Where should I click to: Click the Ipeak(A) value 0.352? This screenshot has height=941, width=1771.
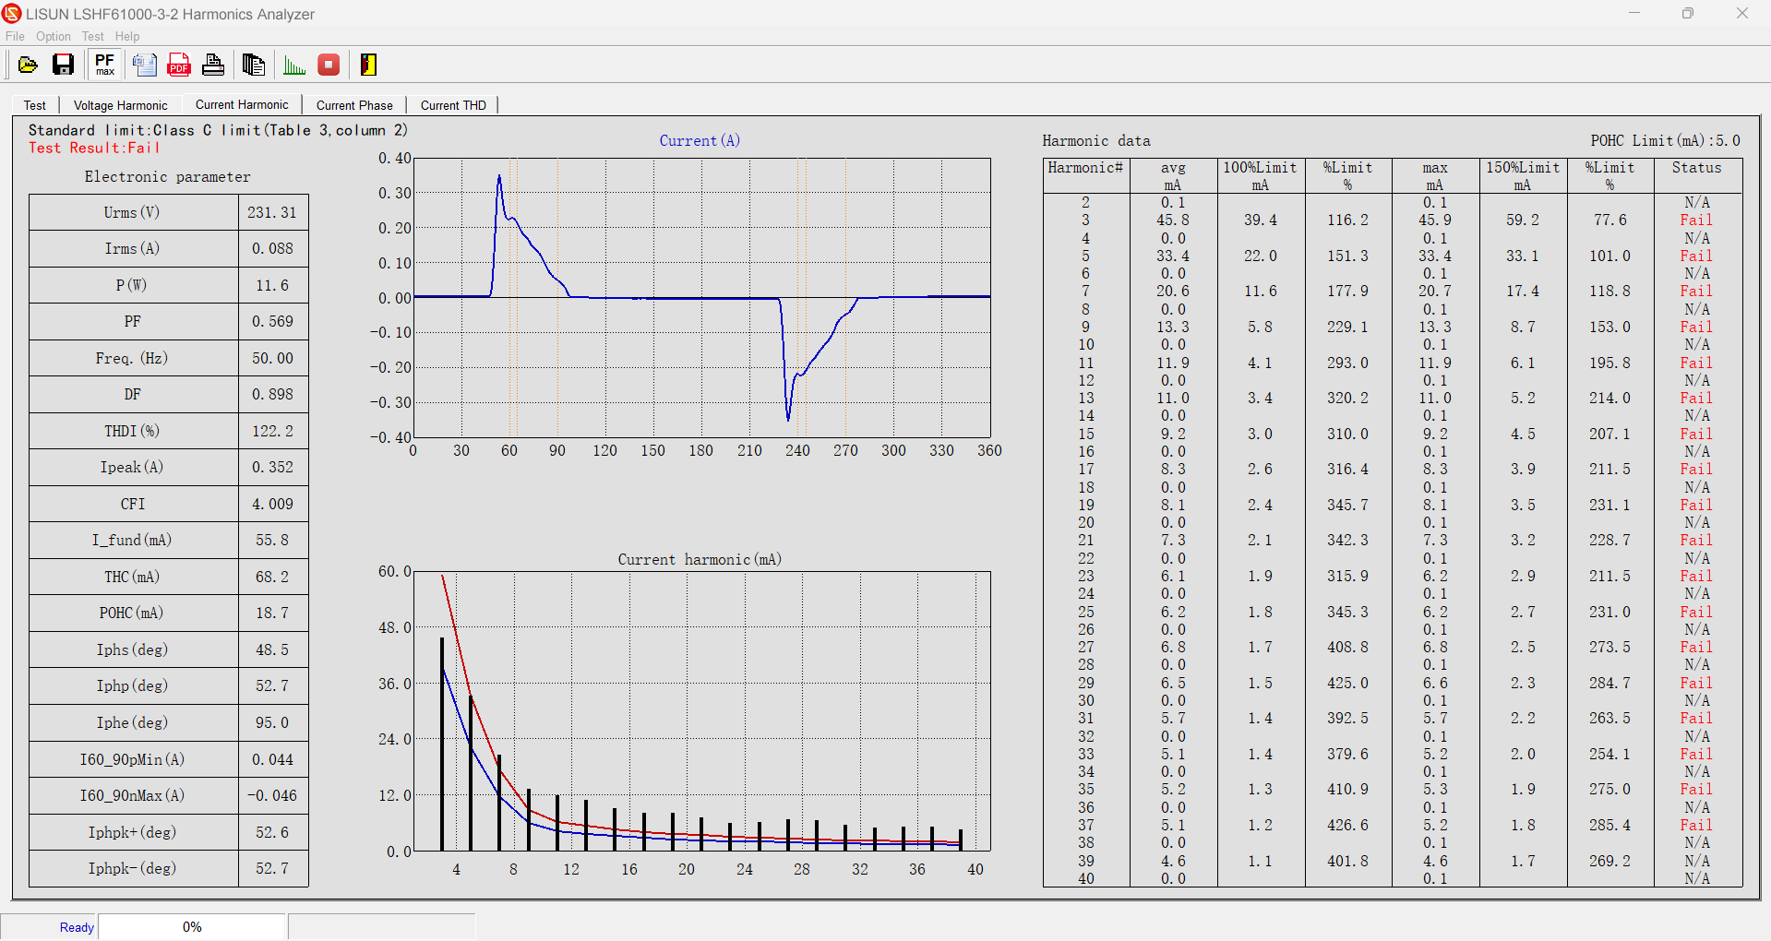pos(272,467)
